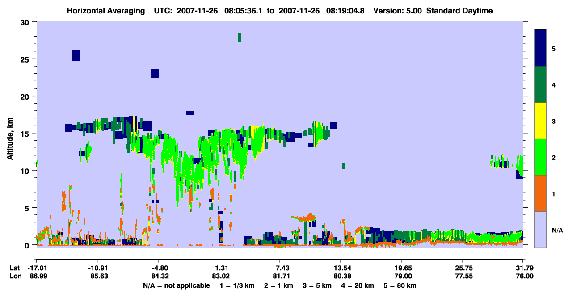This screenshot has height=298, width=581.
Task: Click the 'N/A = not applicable' legend note
Action: pos(177,285)
